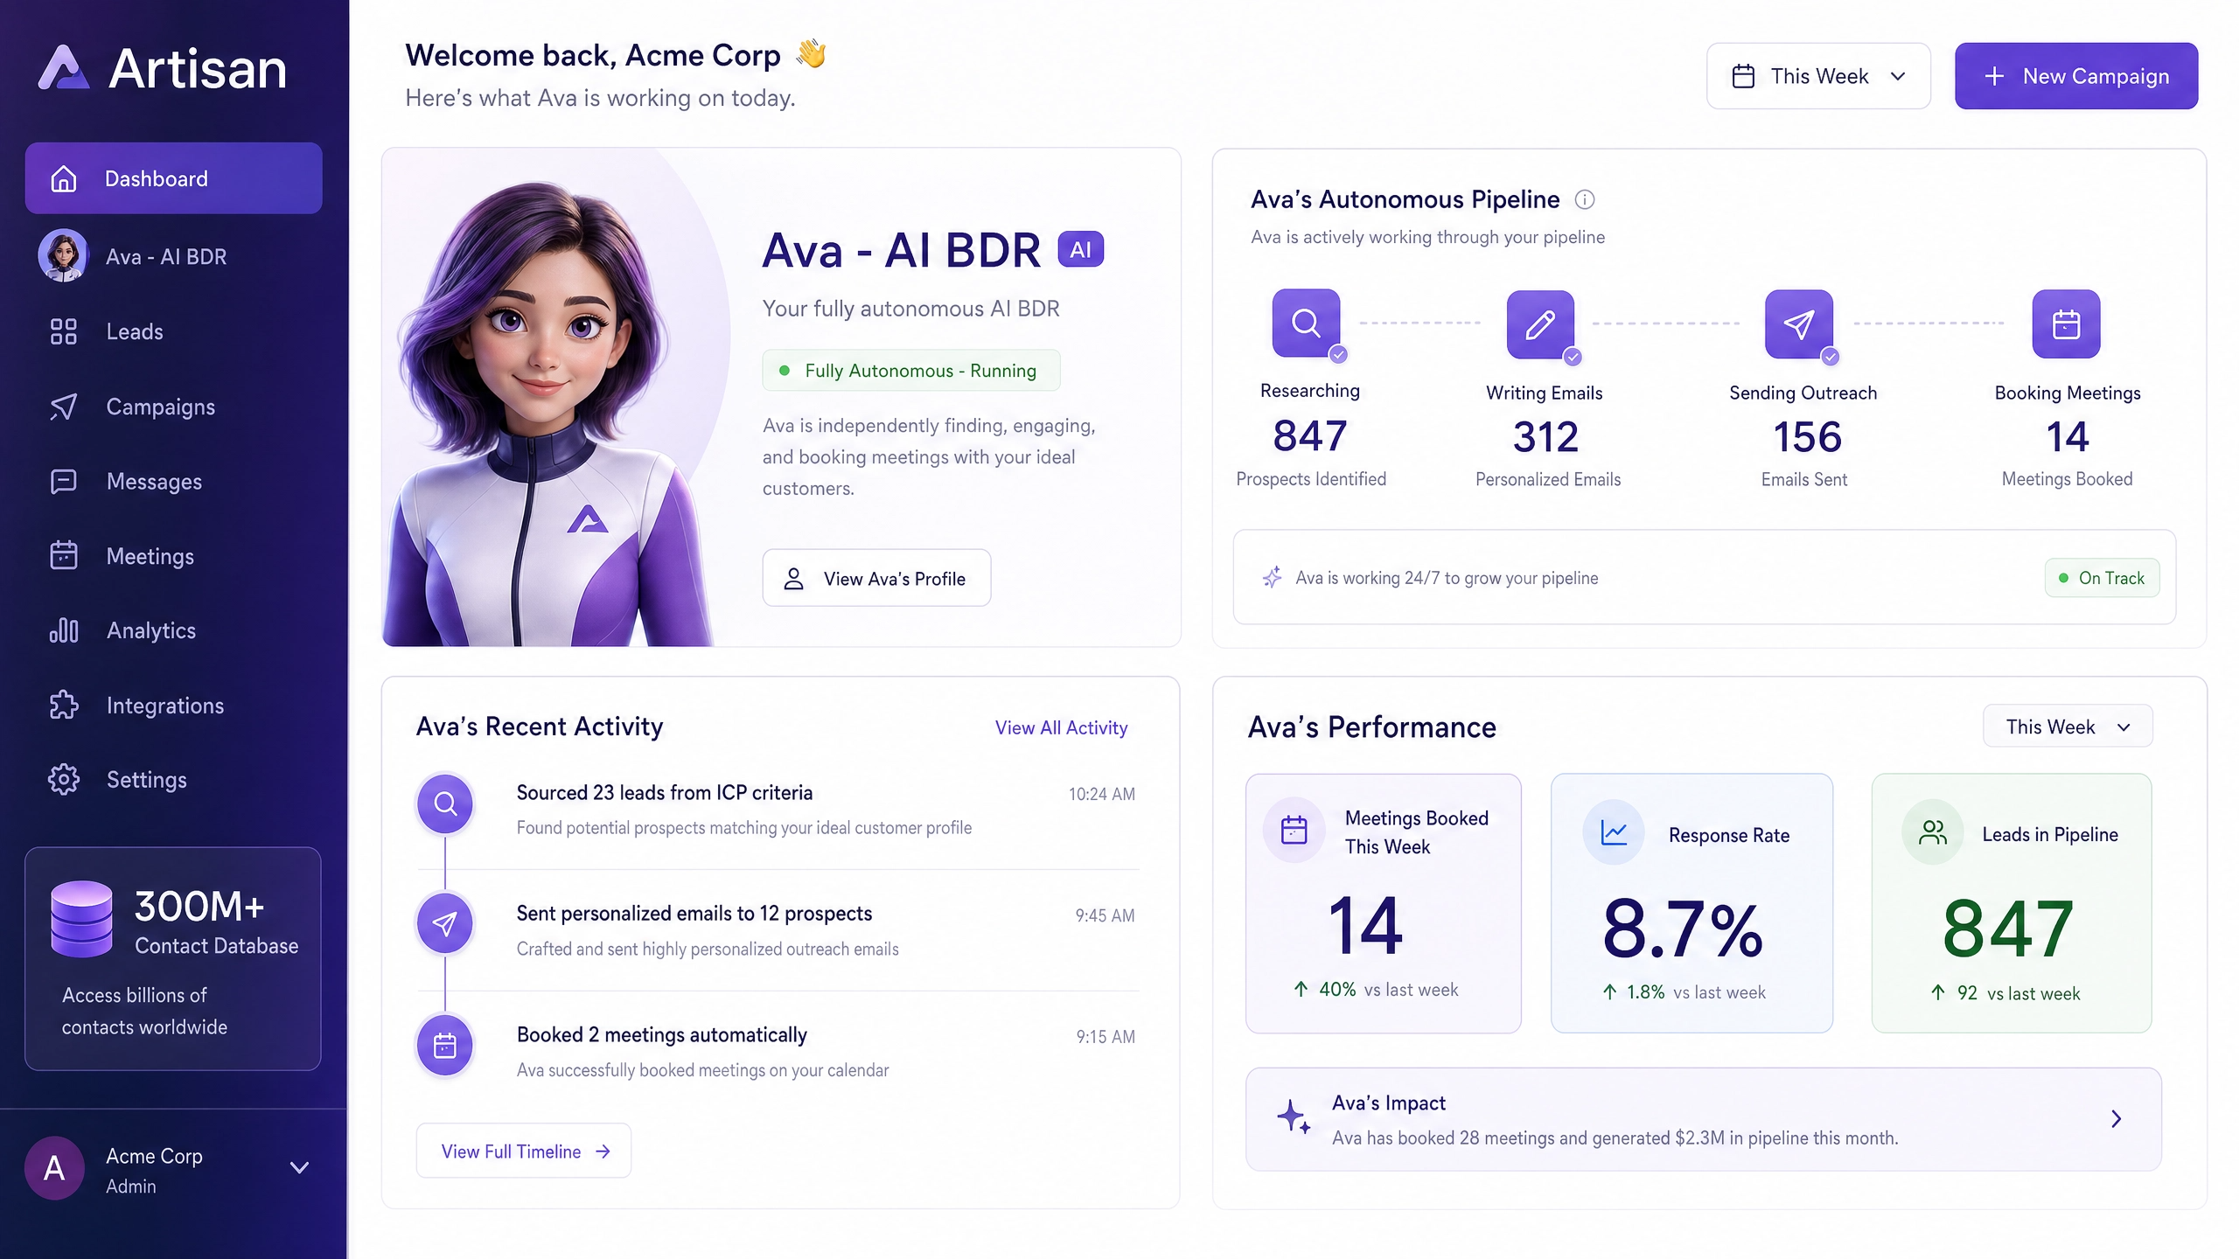This screenshot has width=2239, height=1259.
Task: Open the Dashboard menu item
Action: pos(173,178)
